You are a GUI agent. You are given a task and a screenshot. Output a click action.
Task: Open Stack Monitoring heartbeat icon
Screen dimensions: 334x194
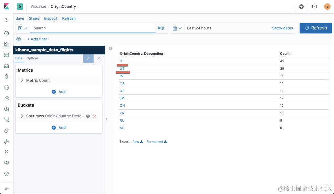pyautogui.click(x=7, y=163)
